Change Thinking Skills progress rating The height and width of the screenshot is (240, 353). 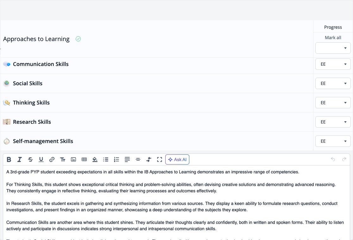[333, 103]
